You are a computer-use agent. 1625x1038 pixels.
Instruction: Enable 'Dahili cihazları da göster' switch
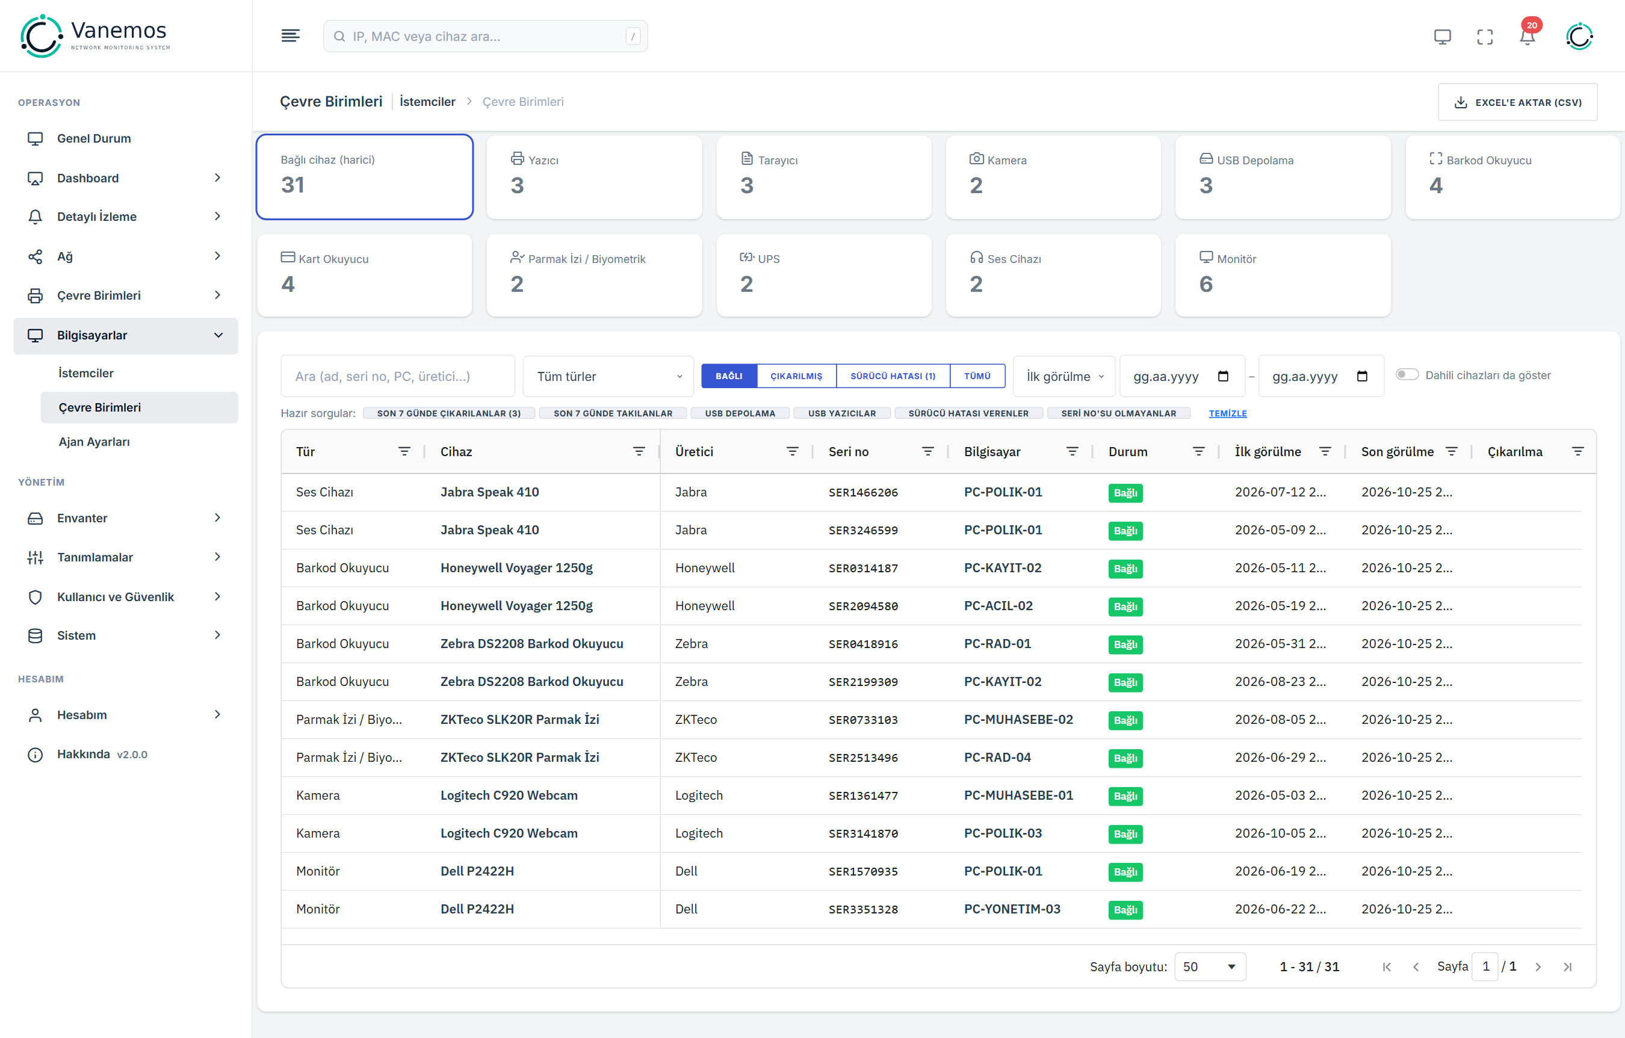1407,374
